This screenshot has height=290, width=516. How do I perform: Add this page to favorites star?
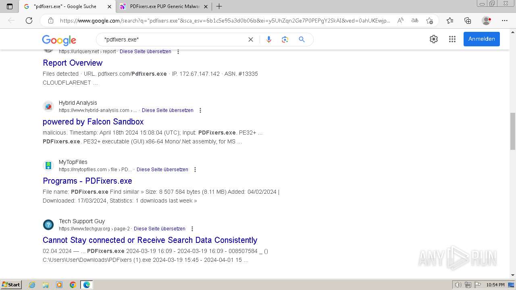click(x=429, y=21)
